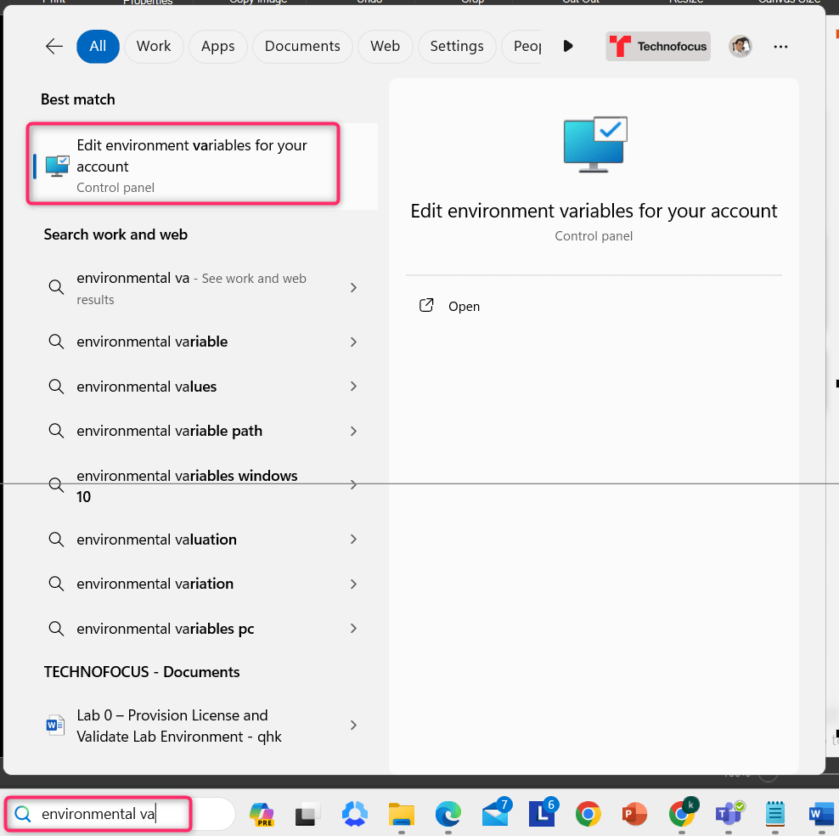
Task: Open Microsoft Word from the taskbar
Action: pos(820,814)
